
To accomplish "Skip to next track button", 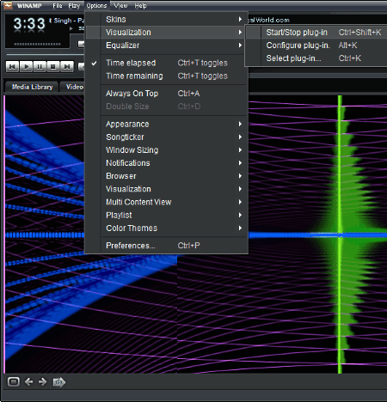I will pyautogui.click(x=67, y=67).
